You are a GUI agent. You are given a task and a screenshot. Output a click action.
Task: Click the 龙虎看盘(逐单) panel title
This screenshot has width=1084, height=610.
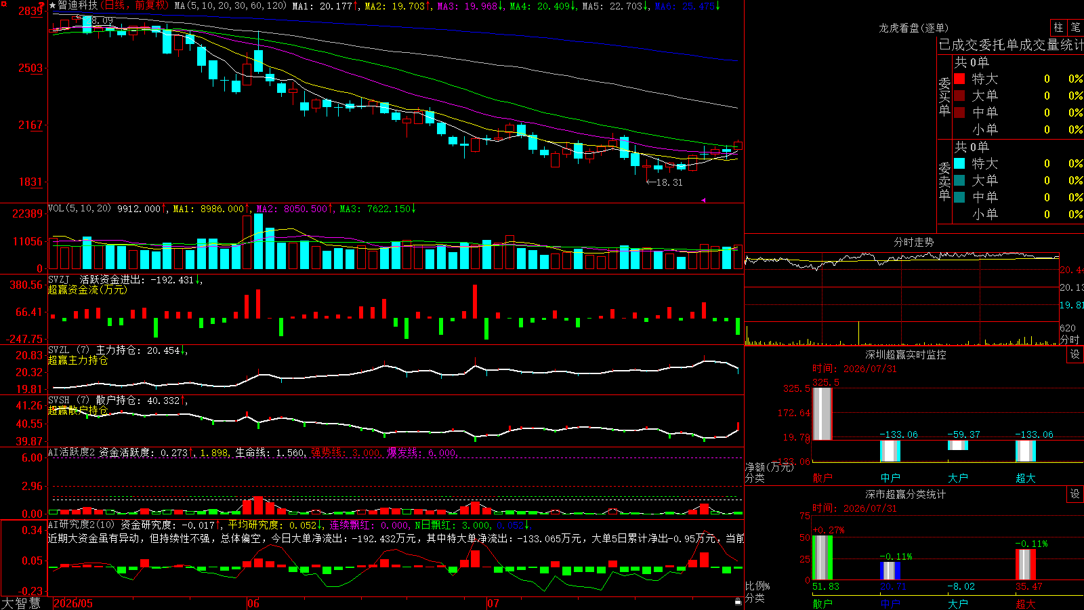click(x=913, y=28)
